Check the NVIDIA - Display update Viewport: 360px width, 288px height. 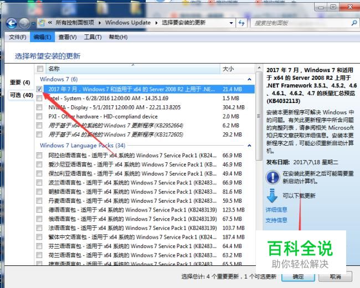point(39,107)
